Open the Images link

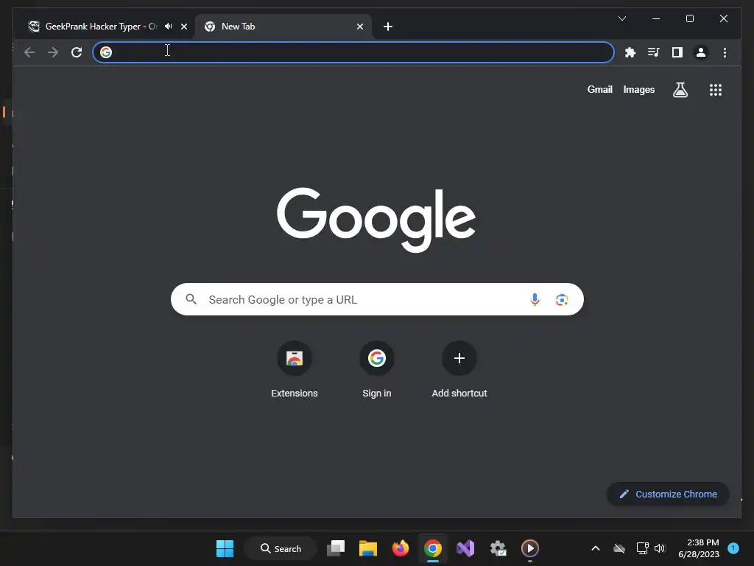(638, 89)
